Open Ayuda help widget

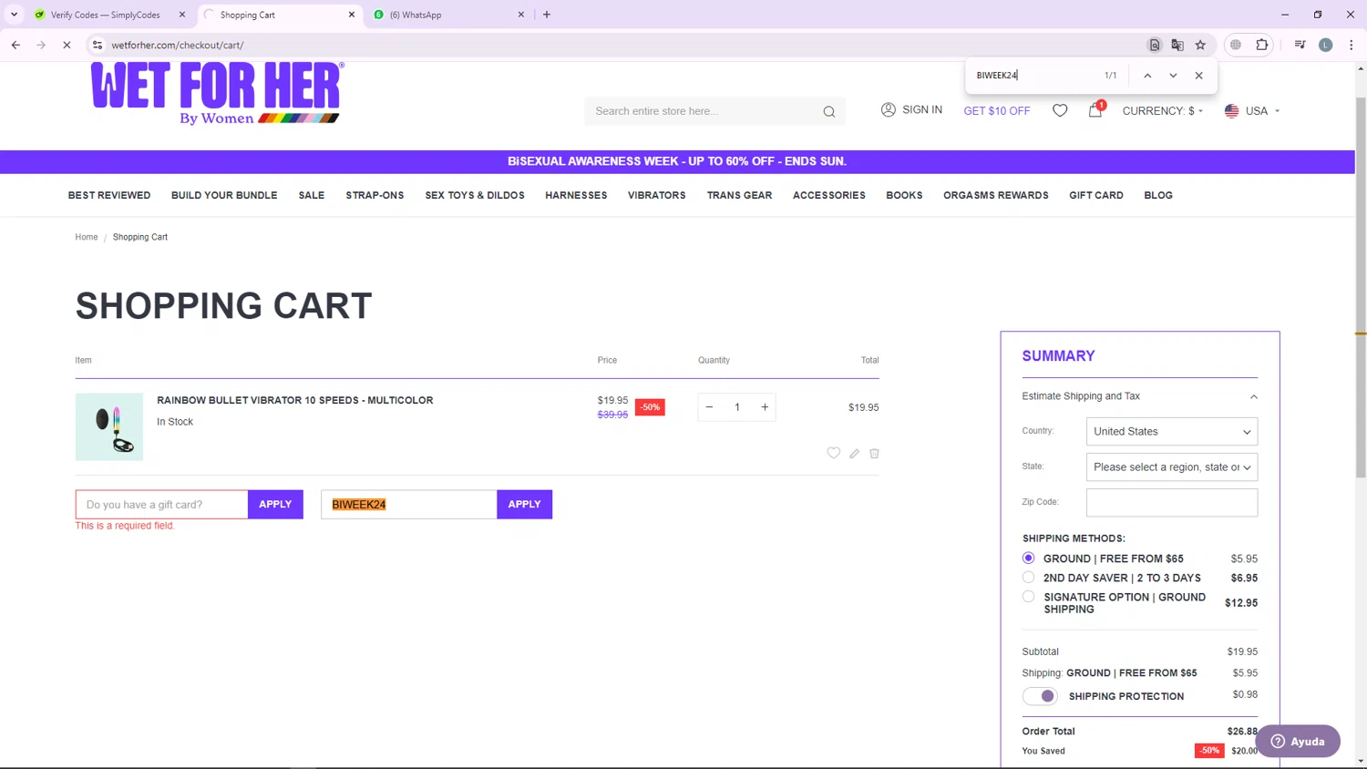(1298, 741)
